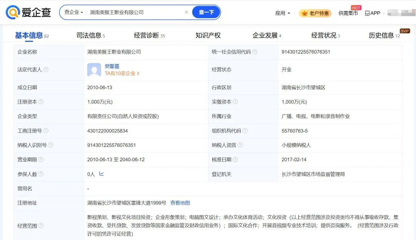Switch to the 知识产权 tab
Viewport: 416px width, 240px height.
208,35
